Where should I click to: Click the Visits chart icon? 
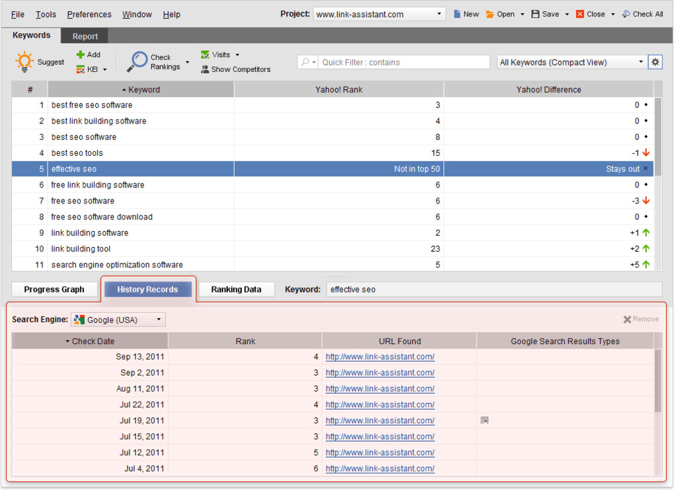point(205,55)
